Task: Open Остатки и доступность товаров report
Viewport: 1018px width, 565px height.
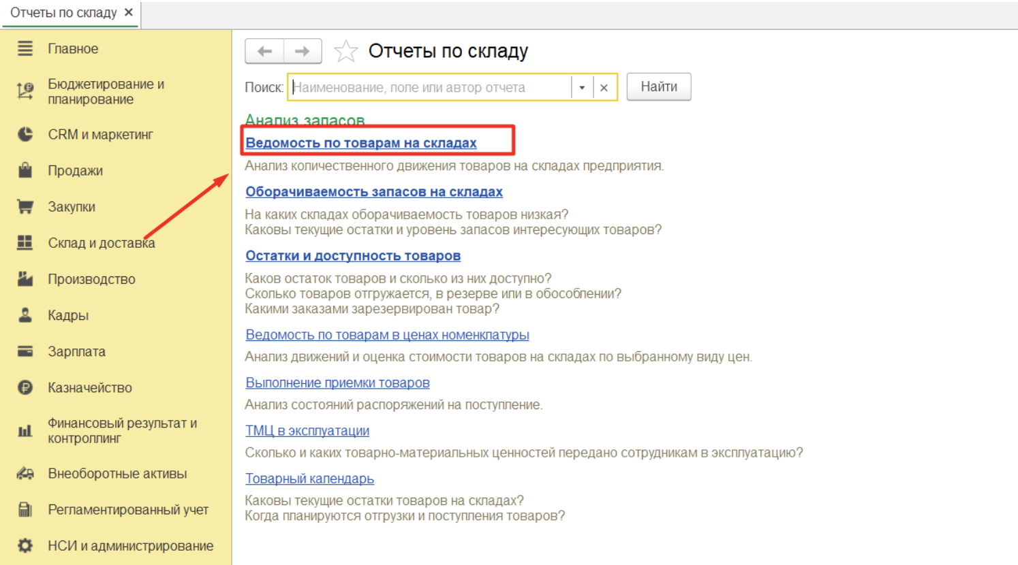Action: click(x=352, y=256)
